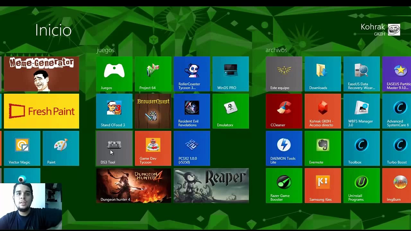This screenshot has height=231, width=411.
Task: Launch the Dungeon hunter 4 tile
Action: pos(134,186)
